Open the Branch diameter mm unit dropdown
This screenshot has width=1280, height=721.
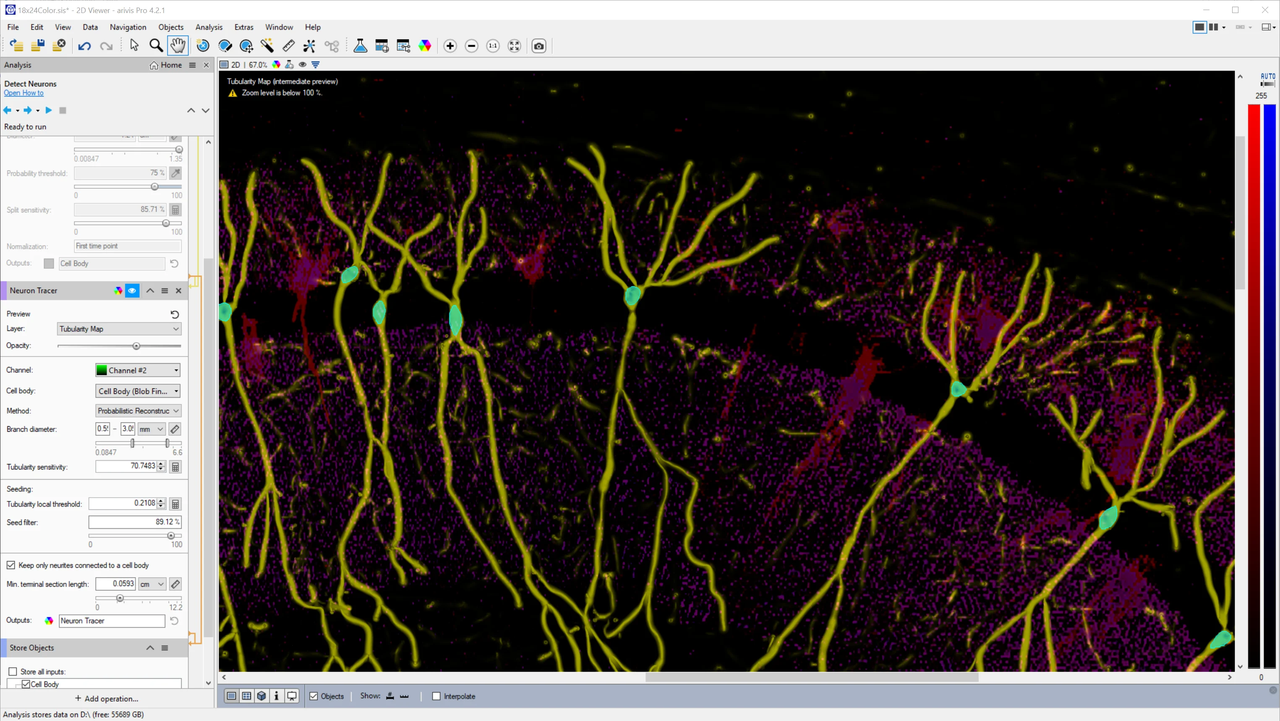click(152, 429)
